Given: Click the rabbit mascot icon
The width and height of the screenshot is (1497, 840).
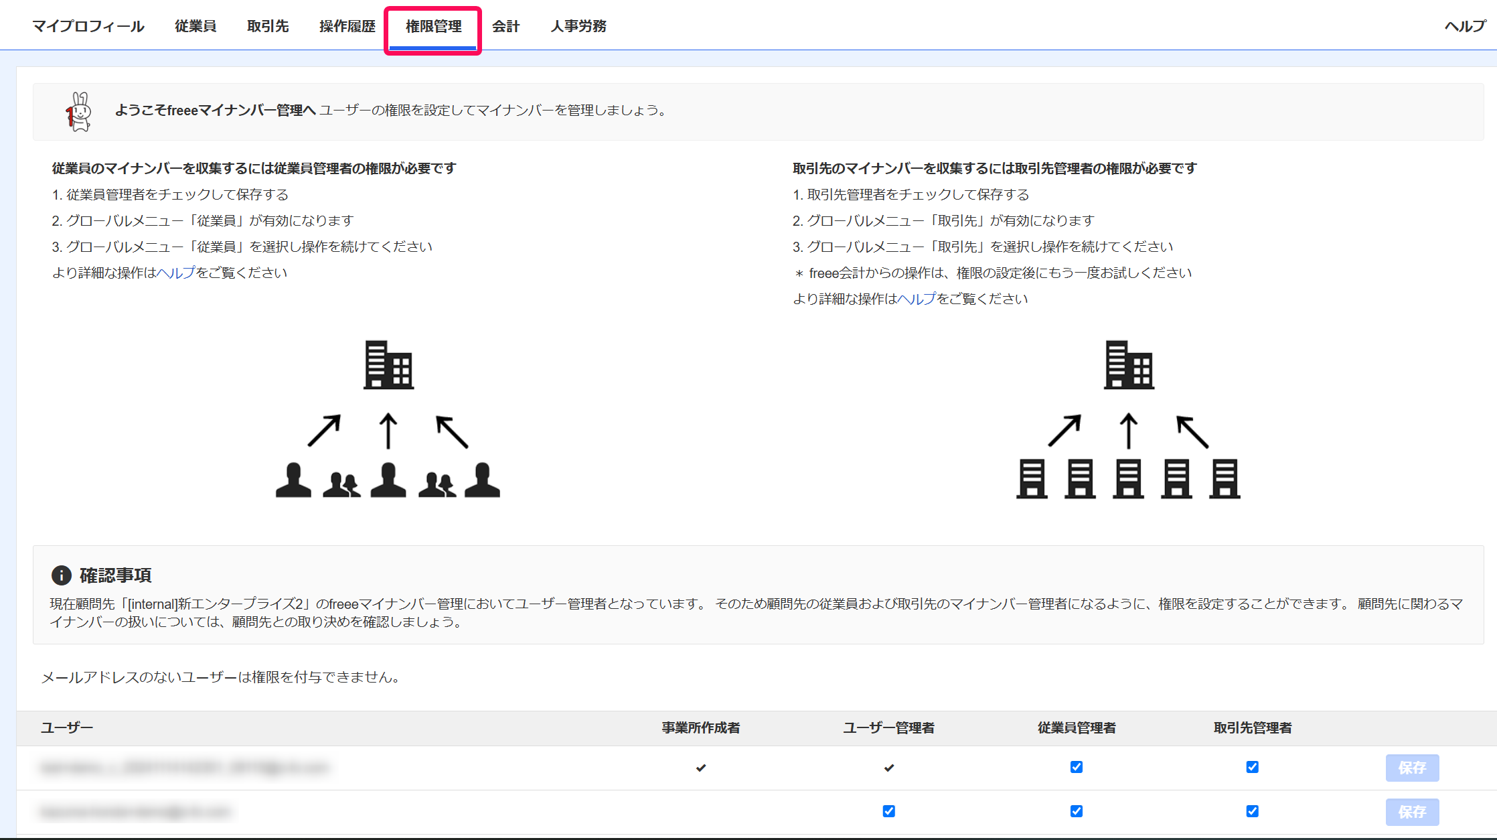Looking at the screenshot, I should (79, 112).
